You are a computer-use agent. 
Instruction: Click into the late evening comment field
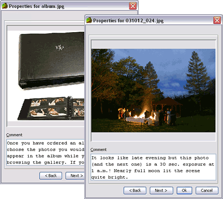tap(153, 167)
